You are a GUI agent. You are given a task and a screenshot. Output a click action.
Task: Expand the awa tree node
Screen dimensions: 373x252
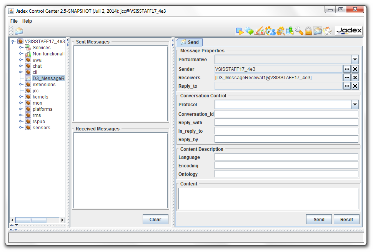click(21, 60)
